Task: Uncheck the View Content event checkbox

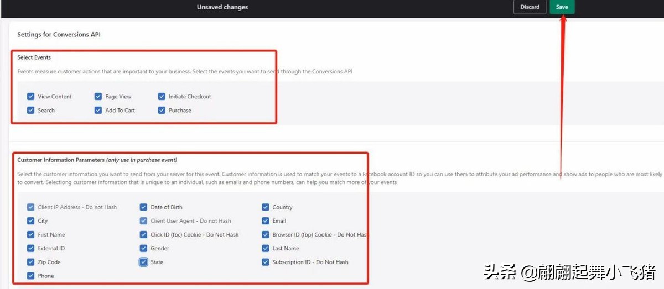Action: (x=31, y=97)
